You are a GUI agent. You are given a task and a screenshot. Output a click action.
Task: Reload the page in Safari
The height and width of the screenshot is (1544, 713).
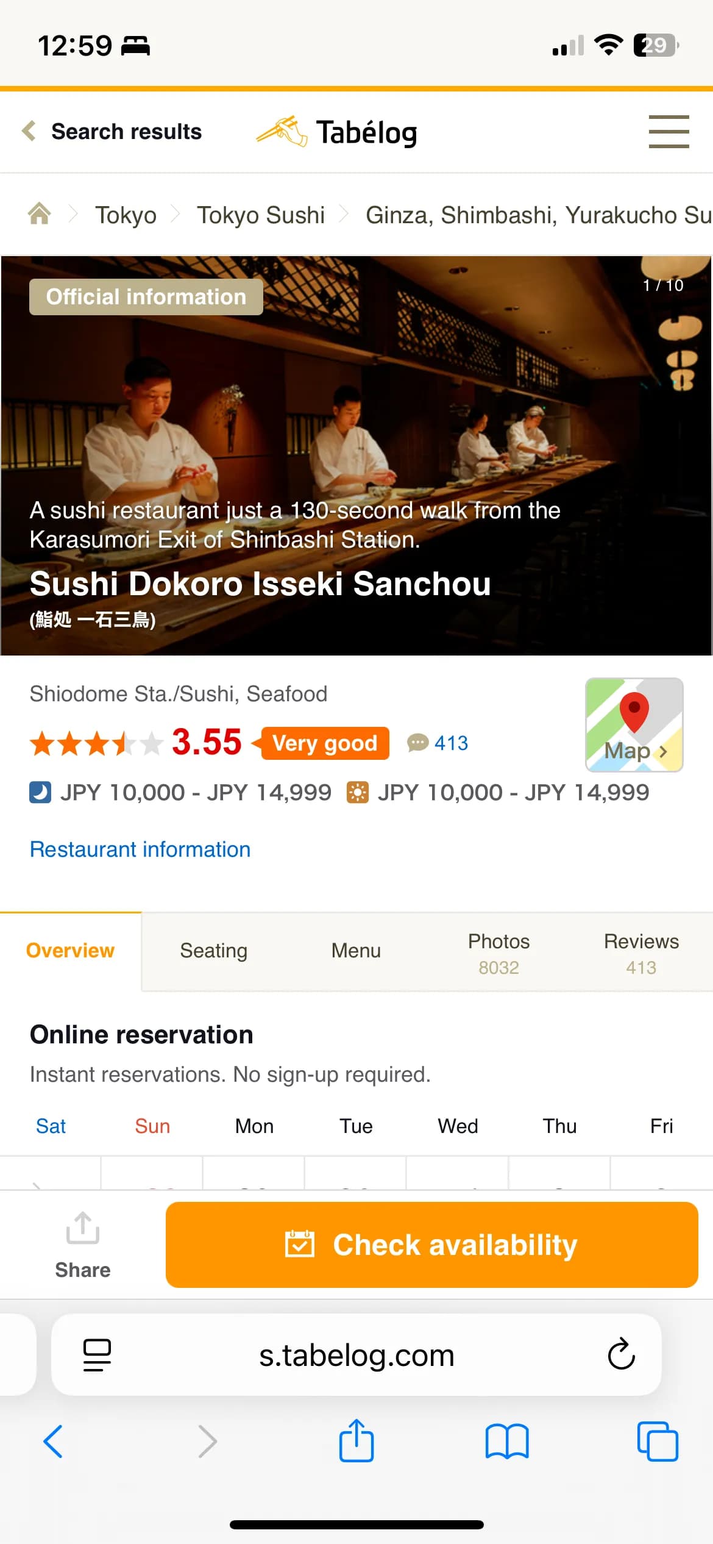[621, 1355]
